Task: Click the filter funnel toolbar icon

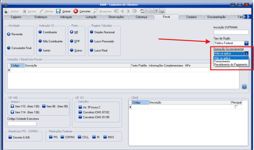Action: [x=157, y=11]
